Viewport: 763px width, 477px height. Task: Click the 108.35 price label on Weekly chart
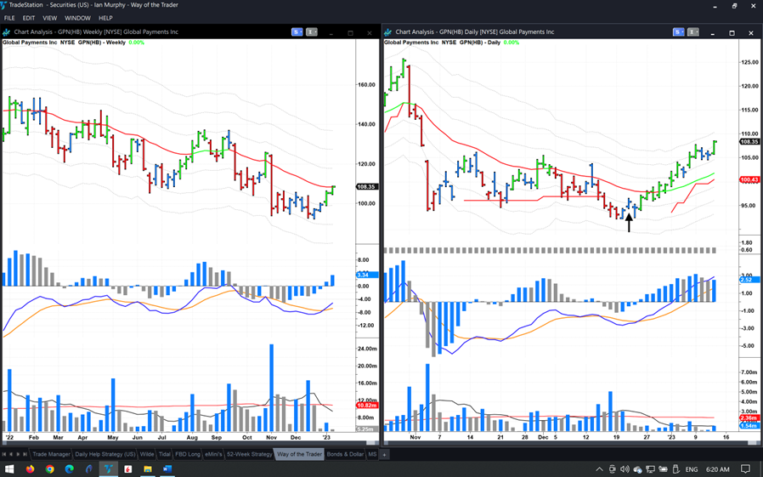(366, 187)
